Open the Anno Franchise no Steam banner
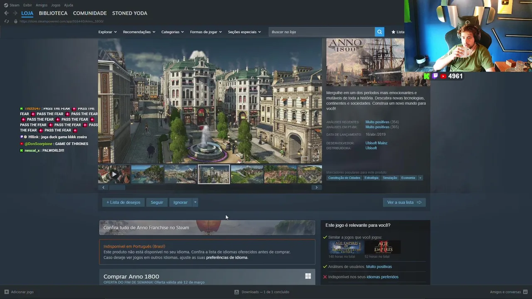 pos(207,228)
